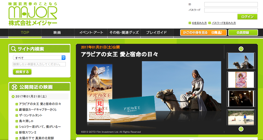Open 劇場版カードキャプターさくら link
The width and height of the screenshot is (263, 140).
38,110
